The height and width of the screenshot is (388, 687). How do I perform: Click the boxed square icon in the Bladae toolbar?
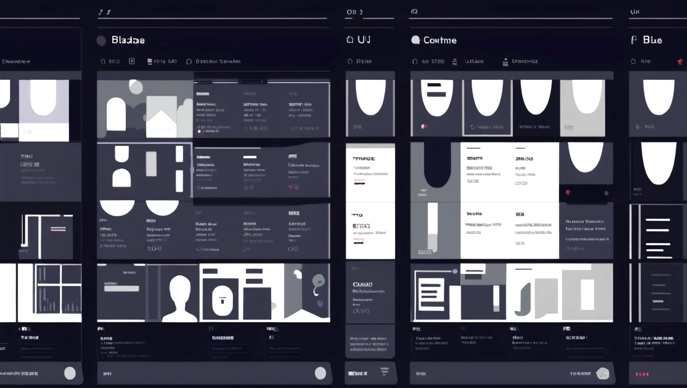coord(132,61)
